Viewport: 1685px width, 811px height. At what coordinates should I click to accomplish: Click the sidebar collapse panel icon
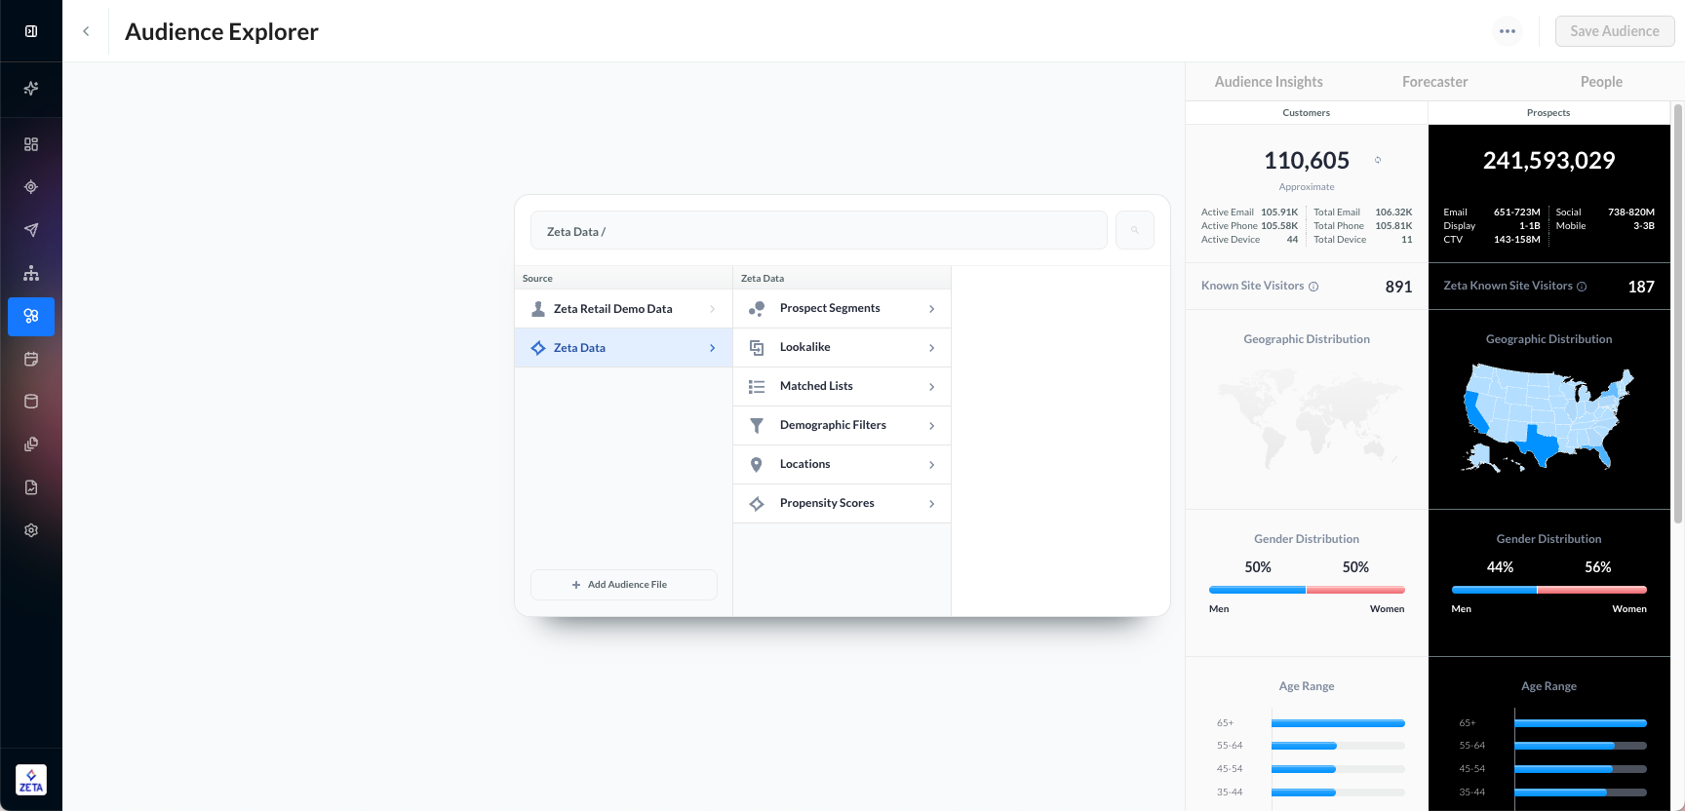[31, 31]
